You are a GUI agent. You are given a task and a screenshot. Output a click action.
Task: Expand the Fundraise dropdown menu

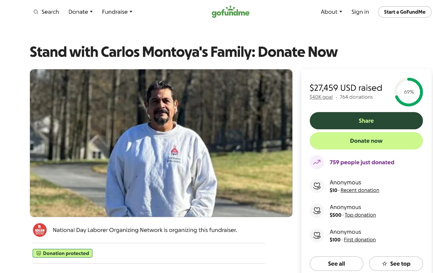117,12
